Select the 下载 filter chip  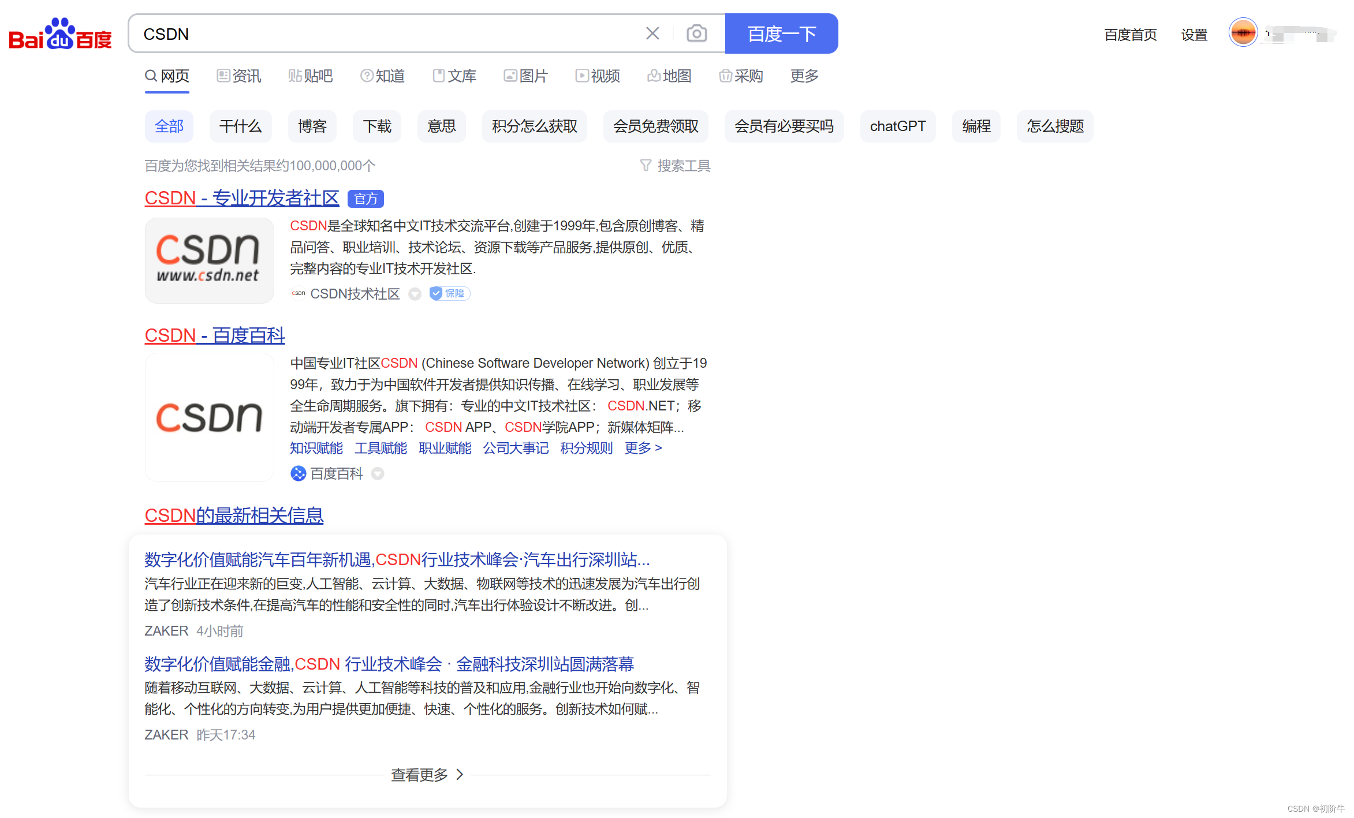pos(377,126)
